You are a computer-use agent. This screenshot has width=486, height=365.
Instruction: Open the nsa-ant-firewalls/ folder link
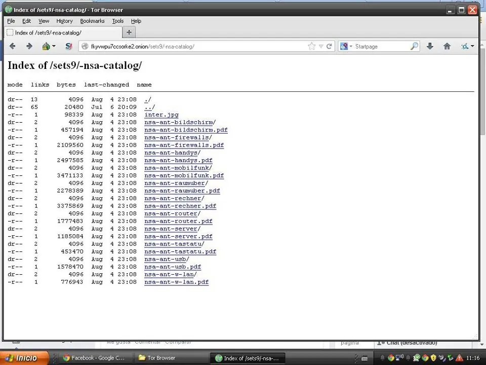pyautogui.click(x=178, y=137)
